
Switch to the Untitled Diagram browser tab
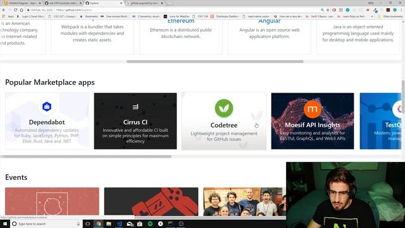22,3
